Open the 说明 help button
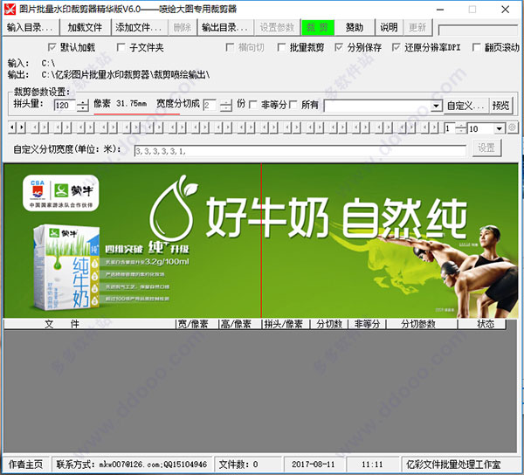The width and height of the screenshot is (524, 475). [389, 27]
